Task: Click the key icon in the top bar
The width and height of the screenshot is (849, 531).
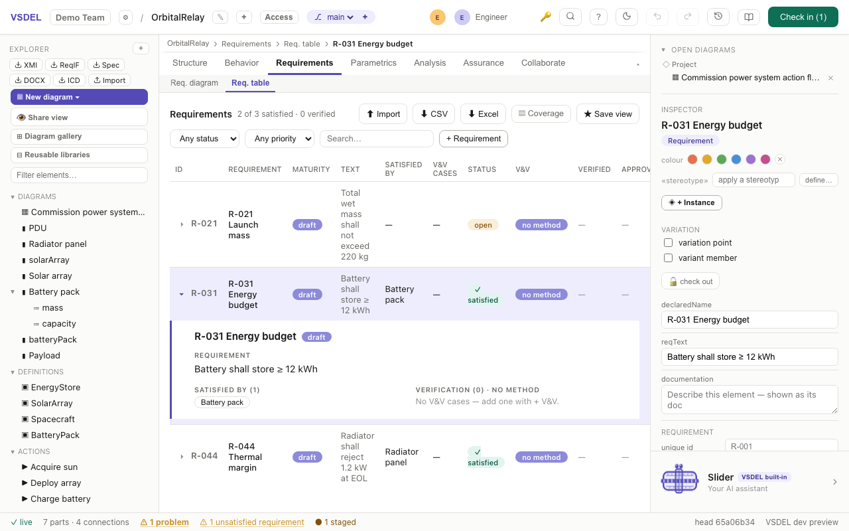Action: [546, 17]
